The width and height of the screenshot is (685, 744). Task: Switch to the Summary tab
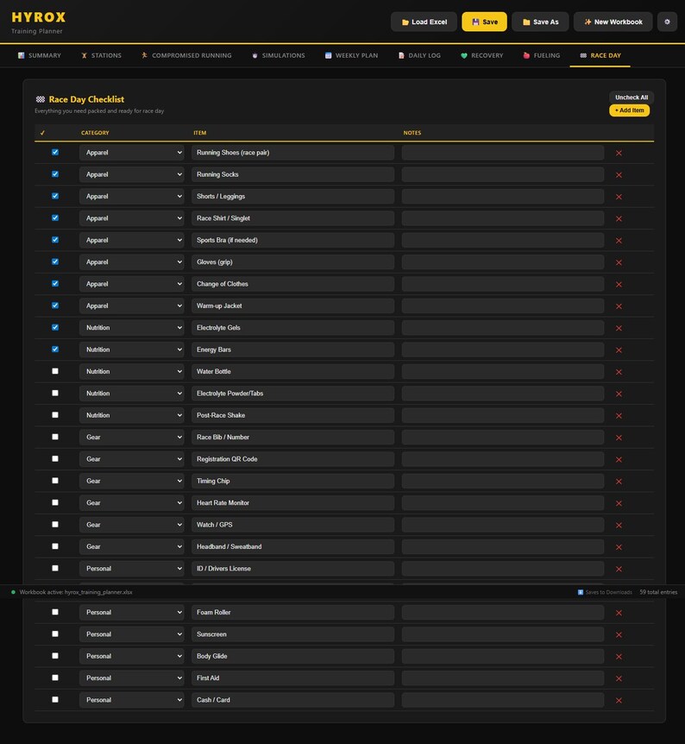point(40,55)
